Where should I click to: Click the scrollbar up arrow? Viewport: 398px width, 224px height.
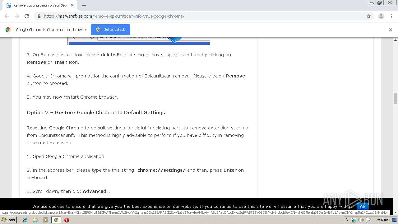[396, 40]
